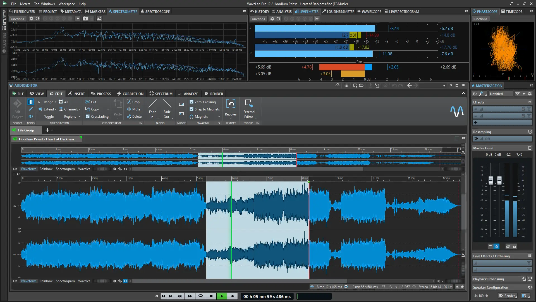Select the pencil drawing tool
This screenshot has height=302, width=536.
tap(31, 109)
